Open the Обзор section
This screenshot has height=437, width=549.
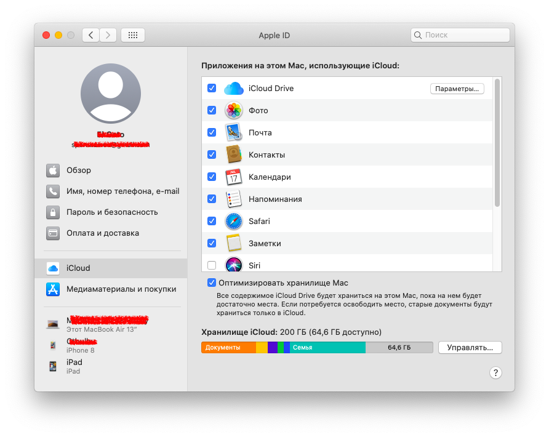click(111, 170)
